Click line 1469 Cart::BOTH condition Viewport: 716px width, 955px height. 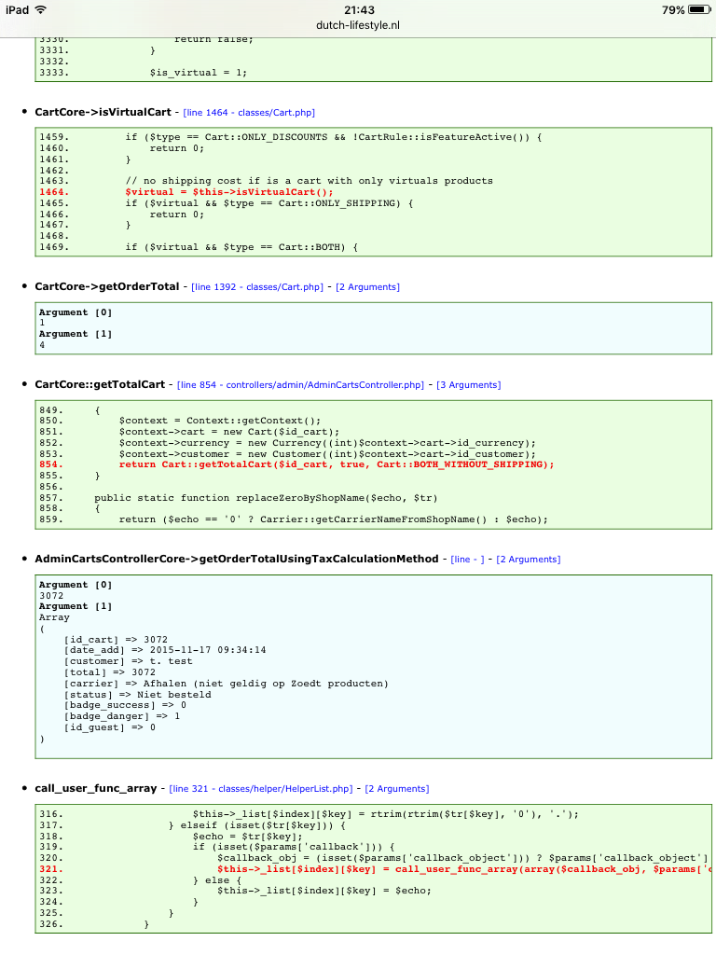241,246
